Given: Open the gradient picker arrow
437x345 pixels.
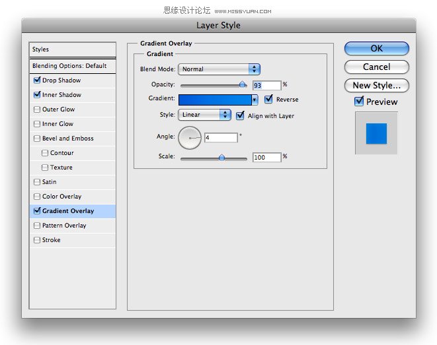Looking at the screenshot, I should click(x=255, y=100).
